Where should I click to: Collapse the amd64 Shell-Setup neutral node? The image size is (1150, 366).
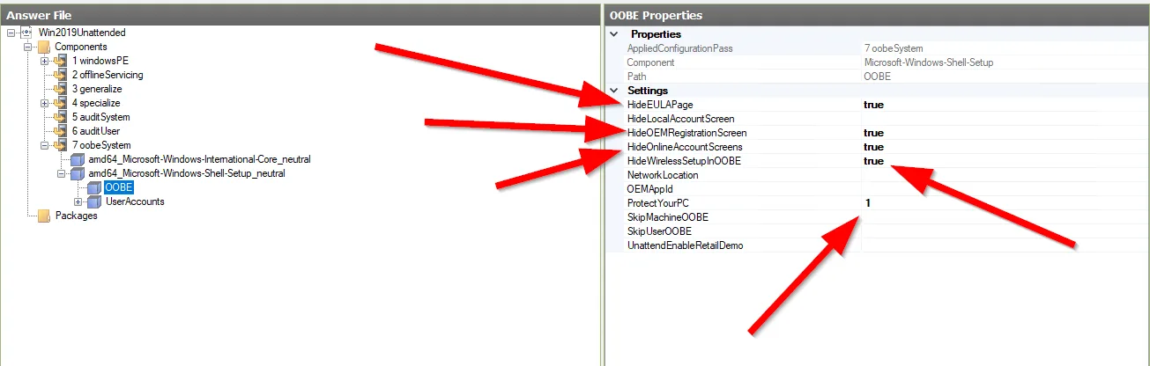tap(62, 173)
